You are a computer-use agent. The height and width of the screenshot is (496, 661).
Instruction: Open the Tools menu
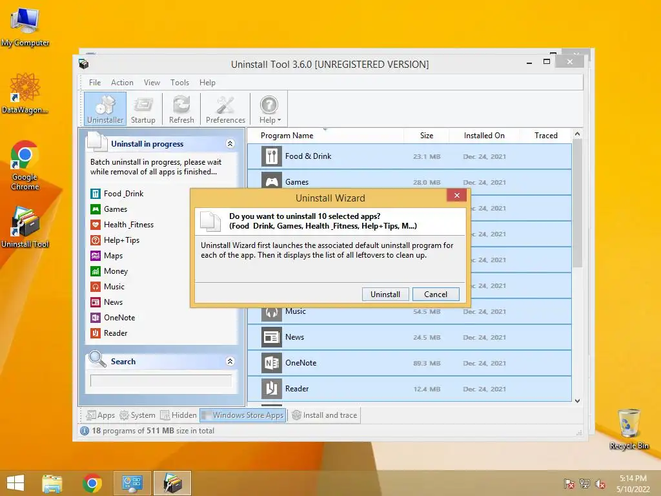(179, 83)
